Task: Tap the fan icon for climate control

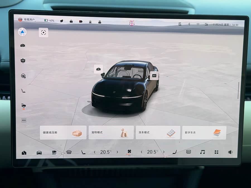Action: coord(129,152)
